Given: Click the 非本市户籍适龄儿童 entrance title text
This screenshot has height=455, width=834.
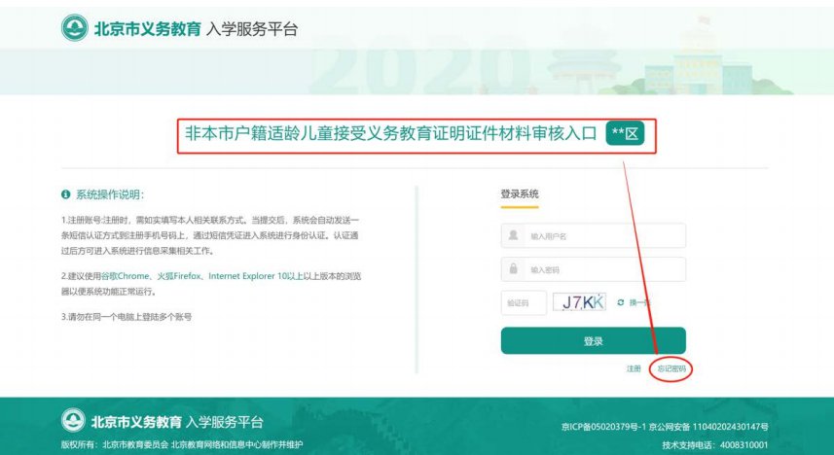Looking at the screenshot, I should [x=391, y=133].
